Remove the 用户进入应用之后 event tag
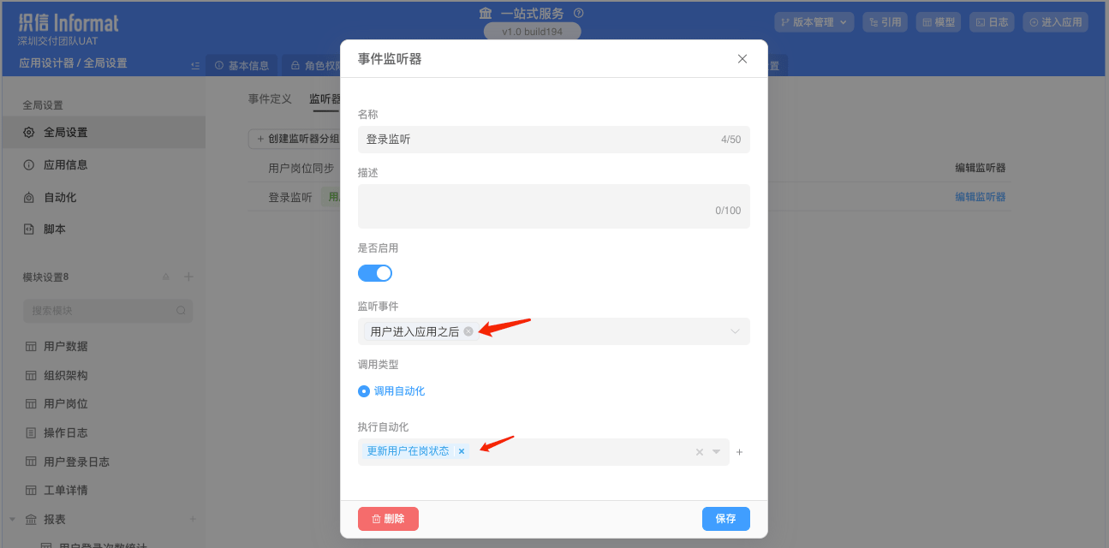 [x=468, y=331]
